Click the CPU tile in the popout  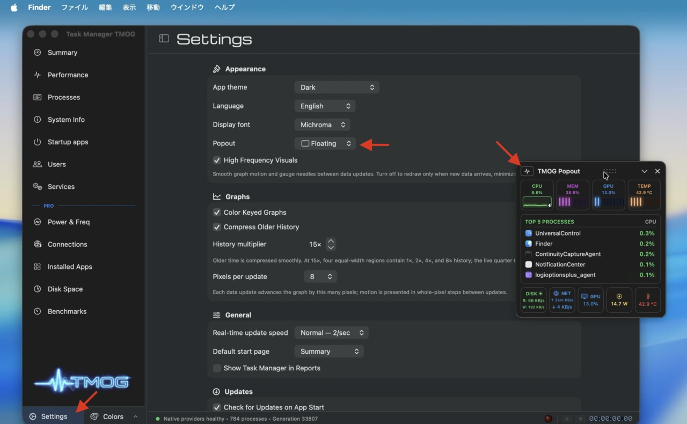(x=537, y=195)
